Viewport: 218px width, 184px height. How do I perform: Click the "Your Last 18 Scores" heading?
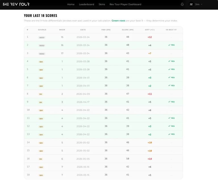(x=41, y=16)
